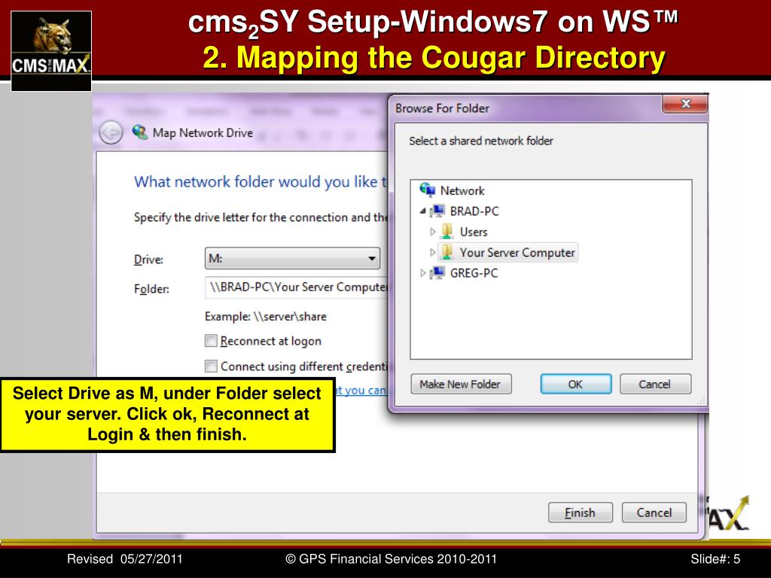Click 'Example: \\server\share' text
771x578 pixels.
click(266, 316)
